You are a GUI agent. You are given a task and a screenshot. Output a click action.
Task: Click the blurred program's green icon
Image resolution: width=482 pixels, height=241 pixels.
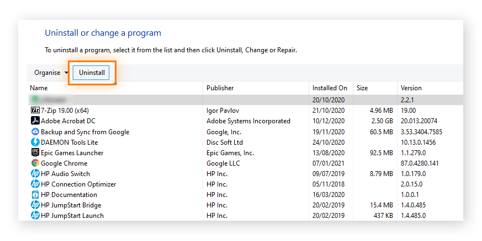[35, 100]
